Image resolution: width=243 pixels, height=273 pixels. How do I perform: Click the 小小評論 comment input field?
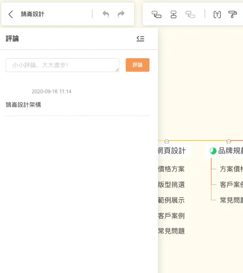[62, 65]
